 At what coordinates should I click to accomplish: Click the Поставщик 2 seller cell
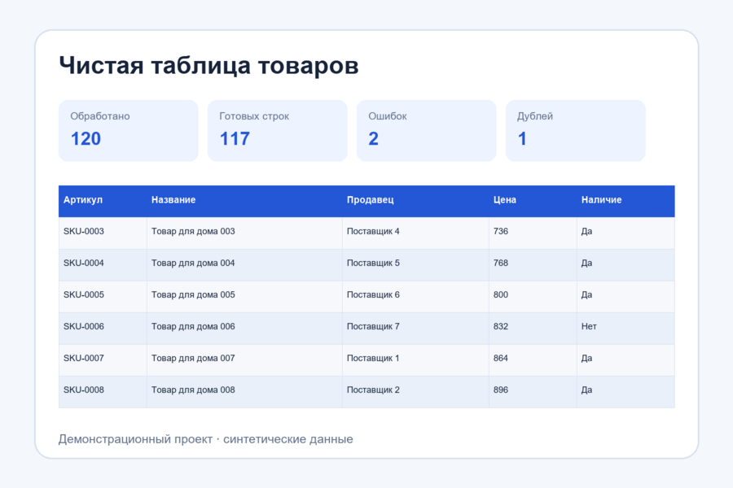[x=415, y=391]
